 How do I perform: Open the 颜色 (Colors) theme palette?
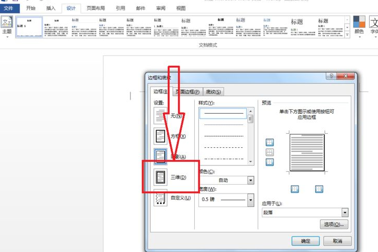[x=359, y=25]
